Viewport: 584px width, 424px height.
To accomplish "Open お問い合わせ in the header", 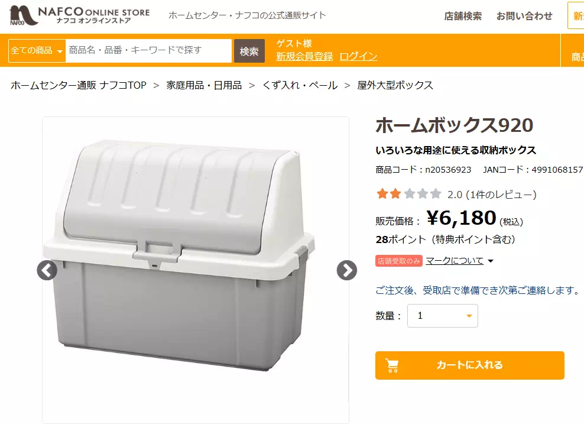I will (524, 16).
